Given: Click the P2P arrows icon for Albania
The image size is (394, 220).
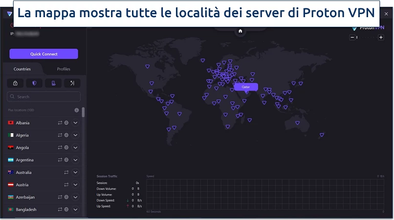Looking at the screenshot, I should coord(60,123).
